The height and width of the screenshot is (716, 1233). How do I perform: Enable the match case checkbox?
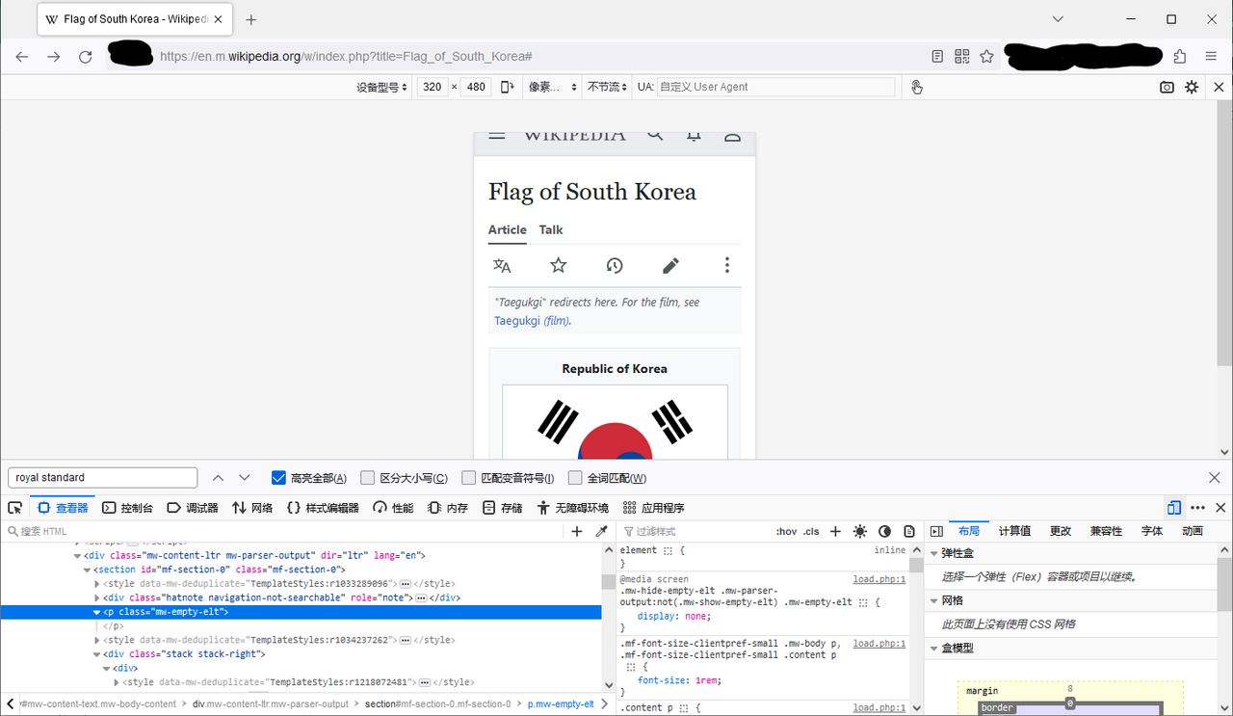pyautogui.click(x=367, y=477)
